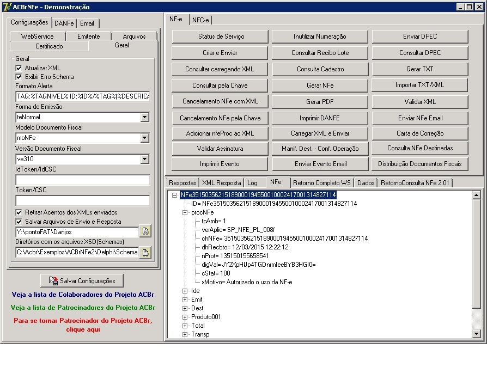The width and height of the screenshot is (487, 373).
Task: Click Inutilizar Numeração button
Action: [x=320, y=36]
